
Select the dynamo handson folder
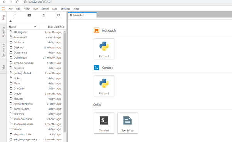pos(35,63)
